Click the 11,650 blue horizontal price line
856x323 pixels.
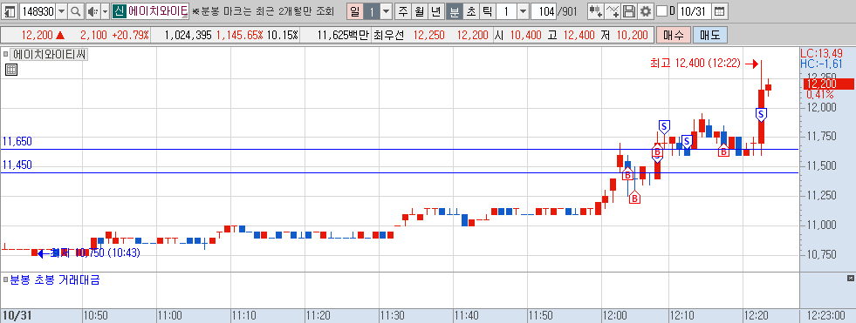click(x=400, y=149)
